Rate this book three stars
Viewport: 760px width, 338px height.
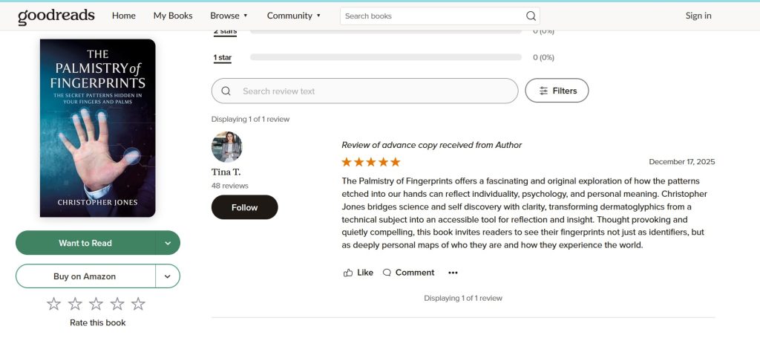point(96,304)
